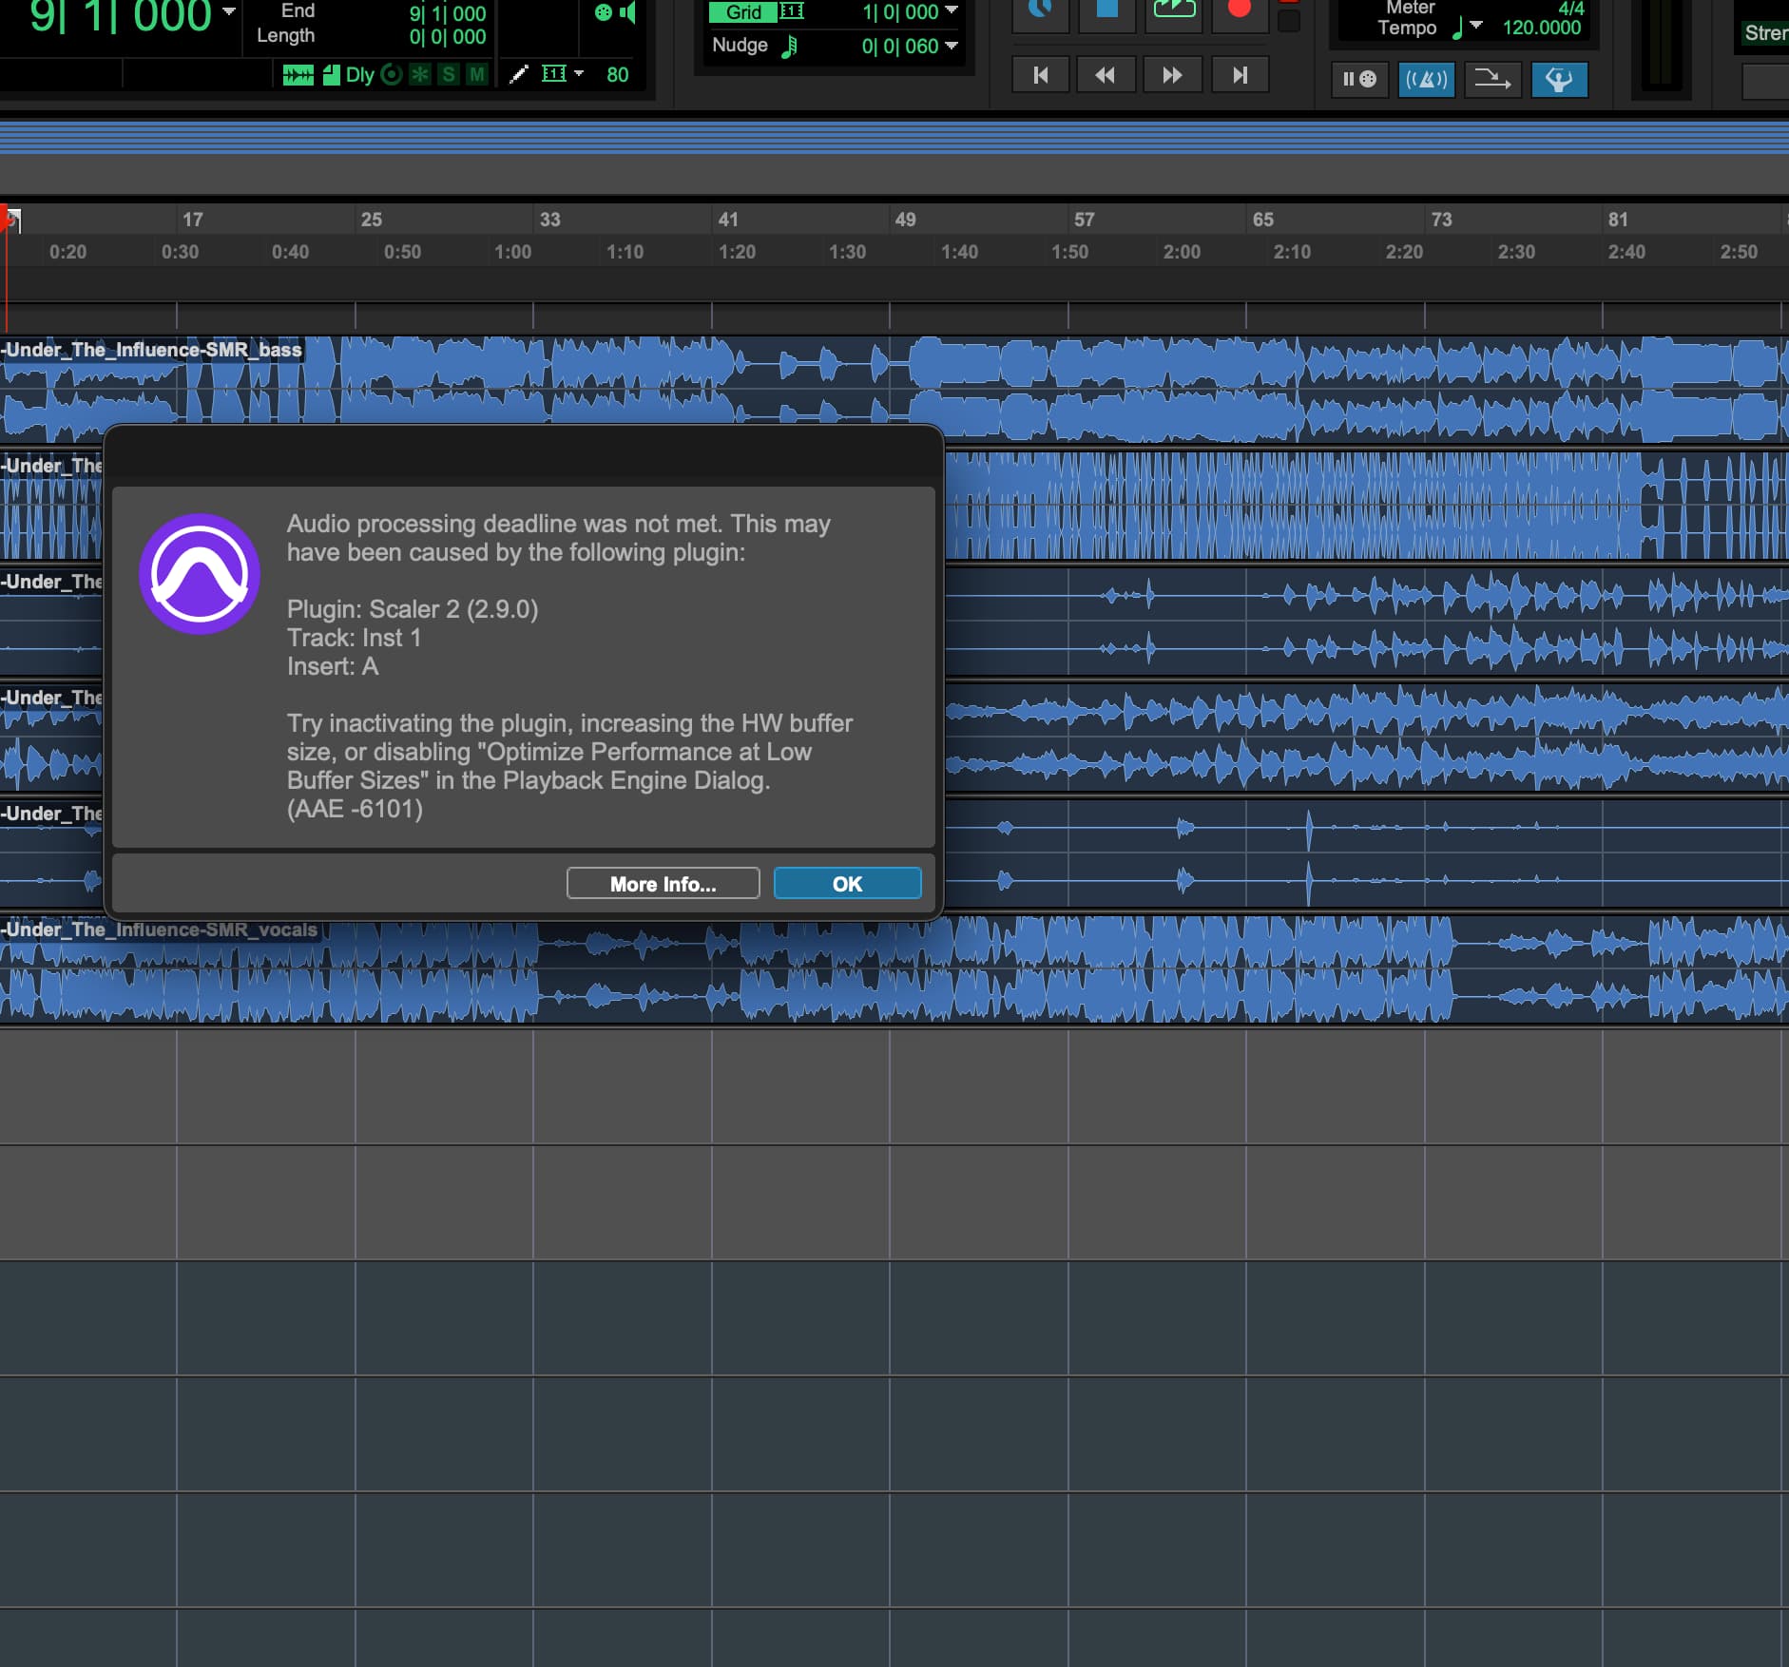The height and width of the screenshot is (1667, 1789).
Task: Click the End value 9|1|000
Action: [448, 13]
